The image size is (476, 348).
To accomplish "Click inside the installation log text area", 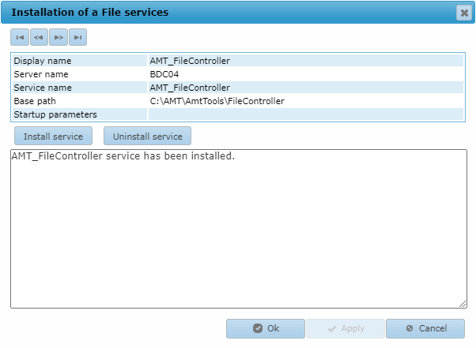I will (239, 229).
